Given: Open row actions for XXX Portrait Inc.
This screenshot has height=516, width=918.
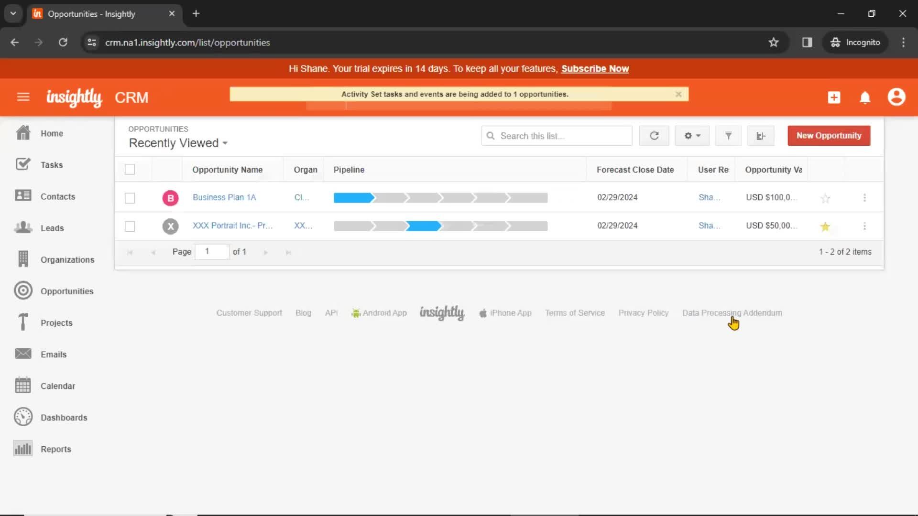Looking at the screenshot, I should (864, 226).
